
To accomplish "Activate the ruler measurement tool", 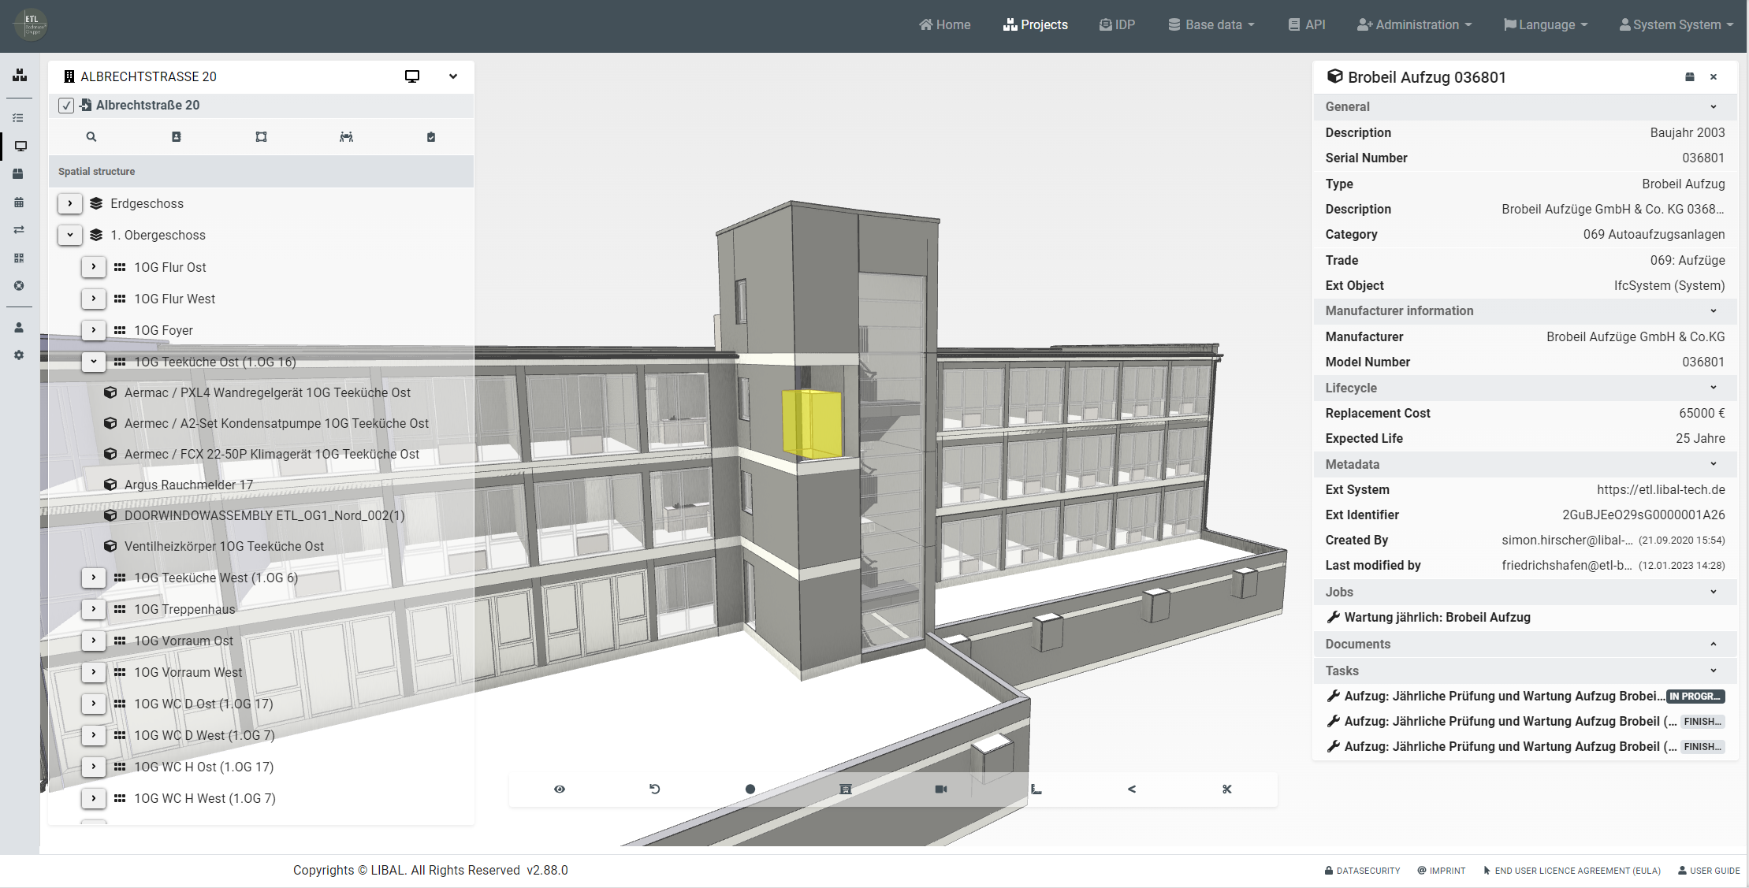I will click(x=1036, y=789).
